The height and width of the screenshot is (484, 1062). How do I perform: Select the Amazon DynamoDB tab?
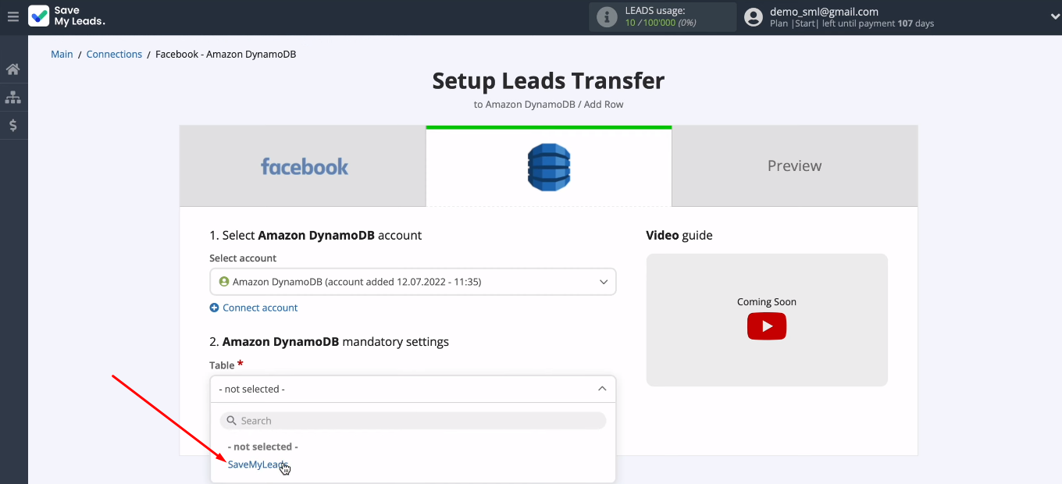pyautogui.click(x=549, y=165)
